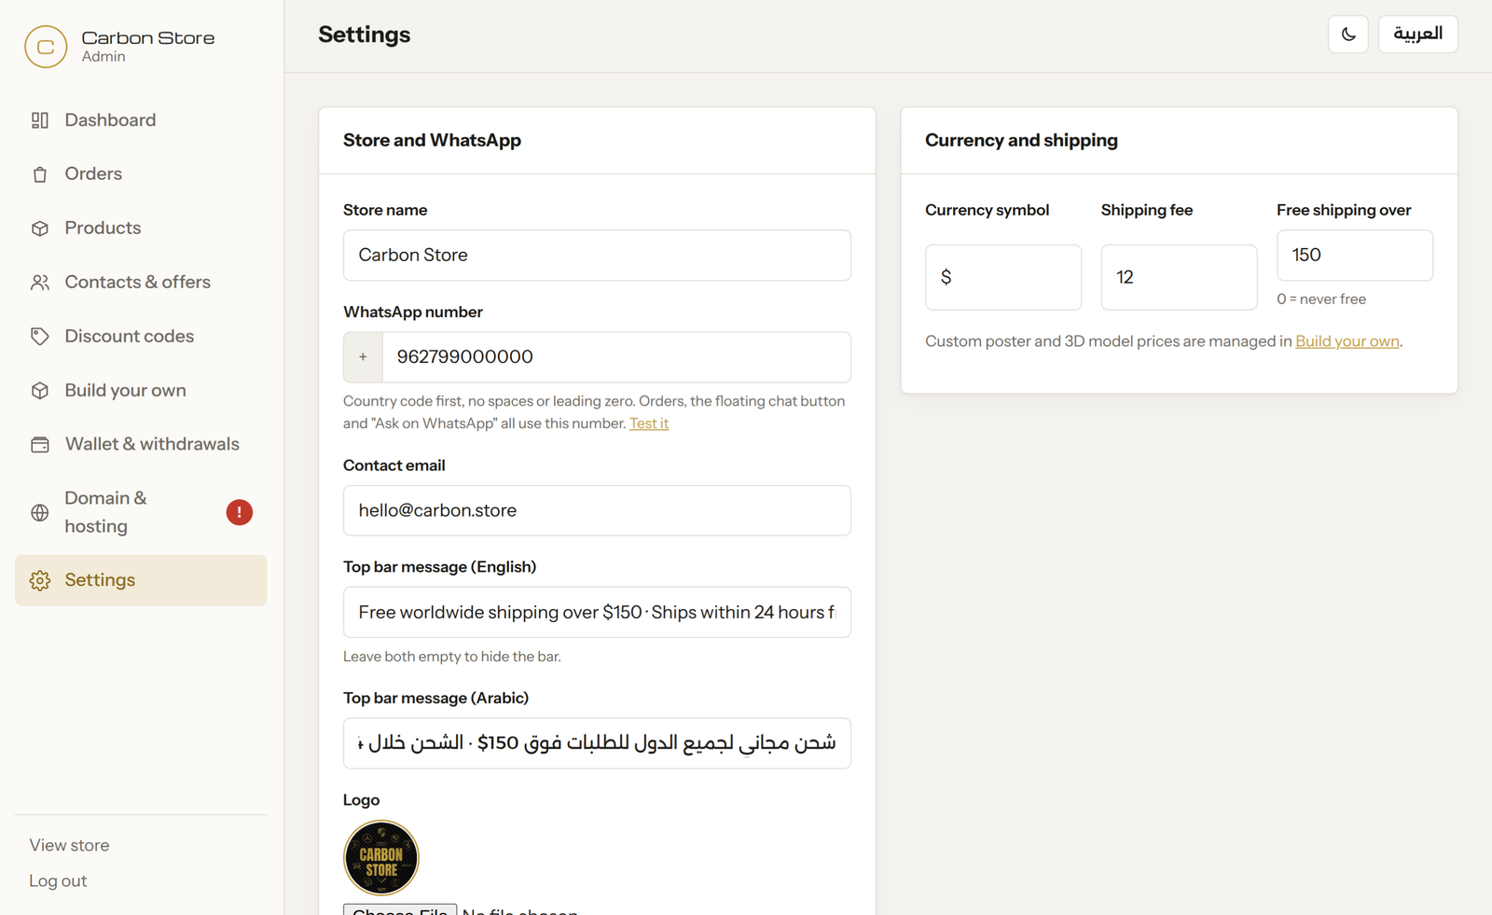Click the Top bar message (English) field
Viewport: 1492px width, 915px height.
coord(597,612)
